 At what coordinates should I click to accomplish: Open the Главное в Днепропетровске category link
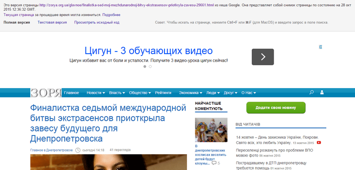point(51,150)
